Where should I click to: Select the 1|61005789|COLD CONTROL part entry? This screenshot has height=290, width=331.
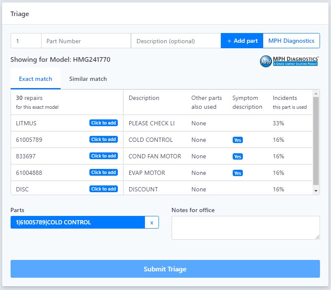coord(78,222)
